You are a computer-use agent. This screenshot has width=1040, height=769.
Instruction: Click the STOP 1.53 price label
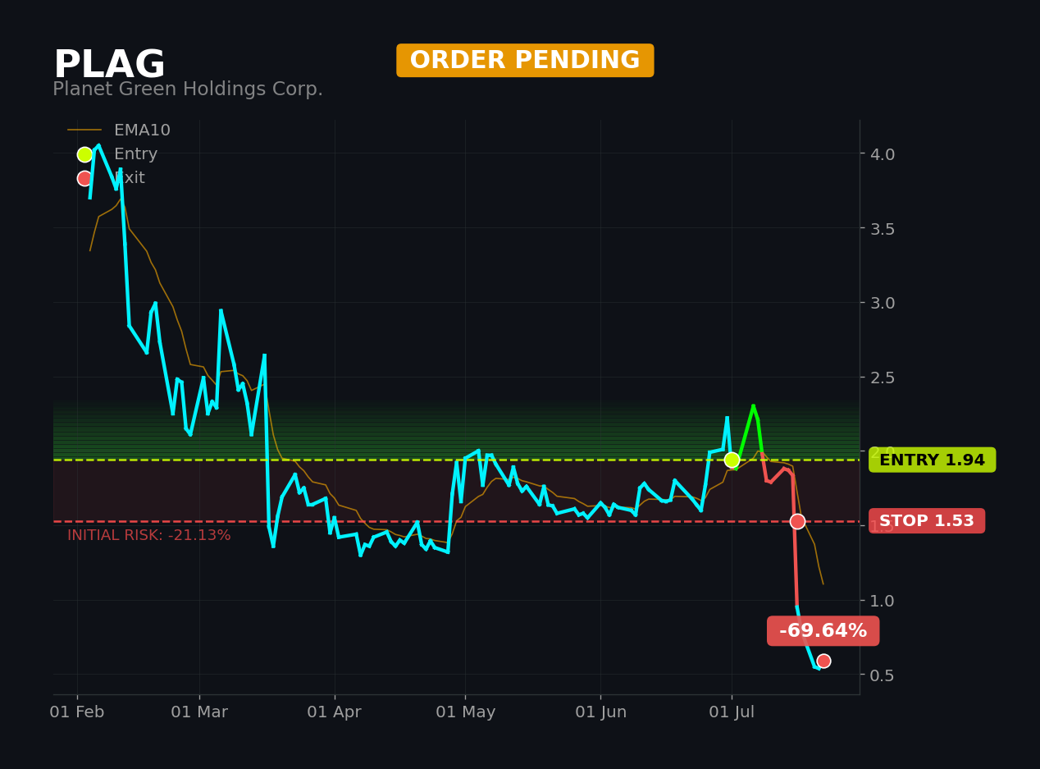point(927,521)
